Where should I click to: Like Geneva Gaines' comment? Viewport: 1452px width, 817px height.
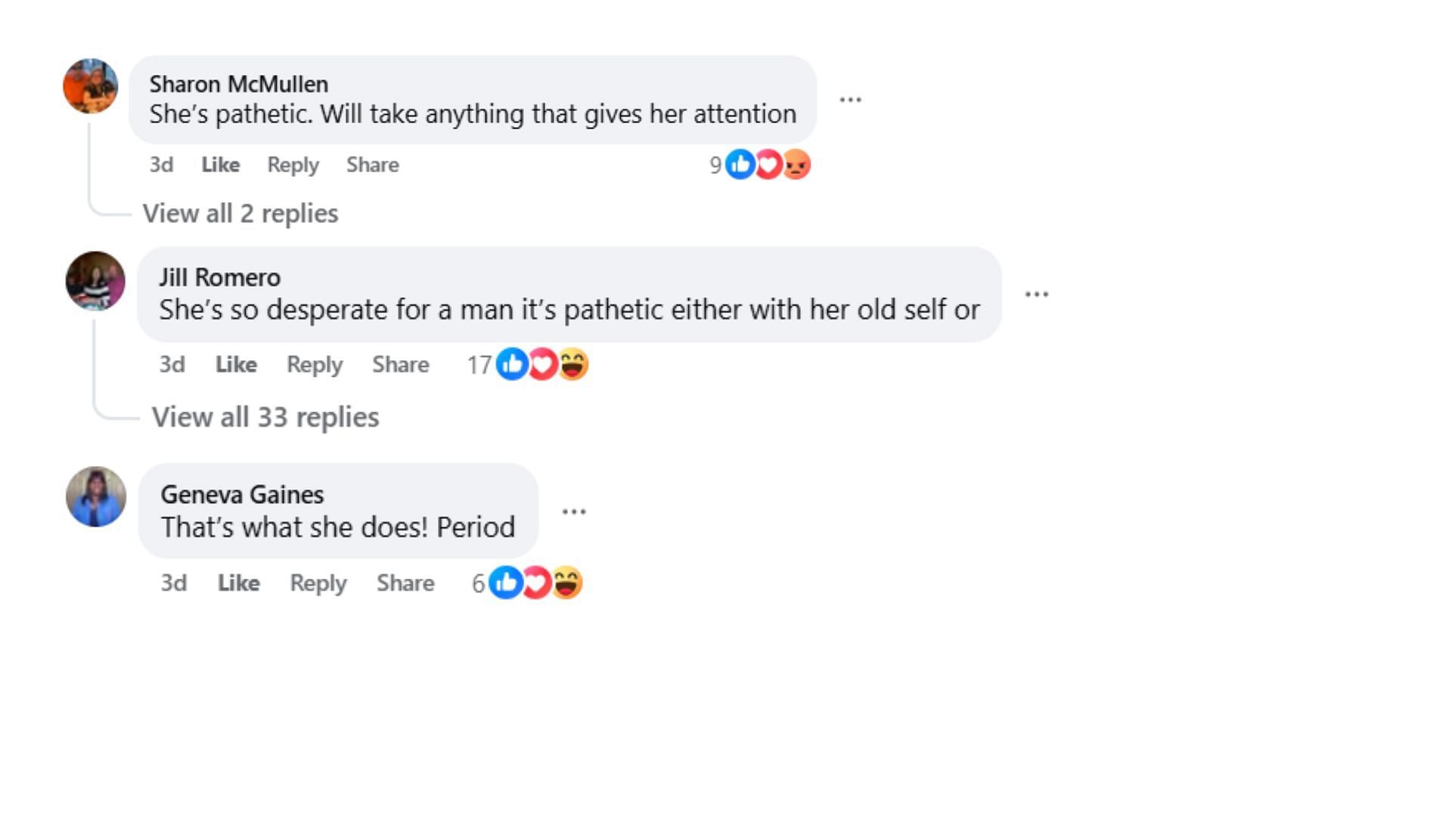(238, 583)
